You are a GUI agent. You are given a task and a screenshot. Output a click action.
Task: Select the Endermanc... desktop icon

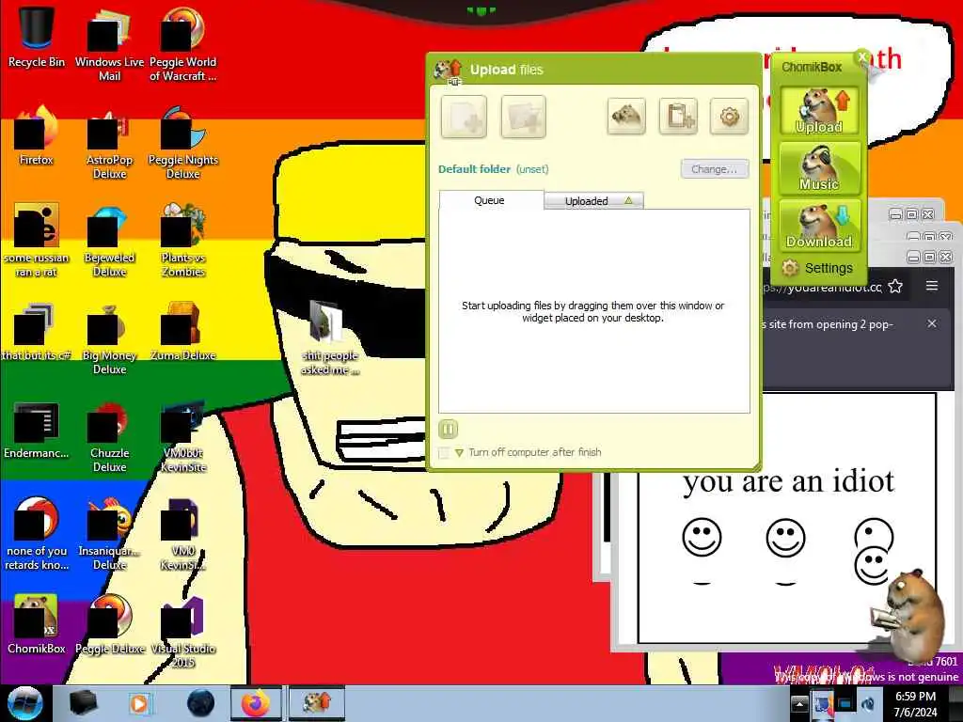pos(37,429)
